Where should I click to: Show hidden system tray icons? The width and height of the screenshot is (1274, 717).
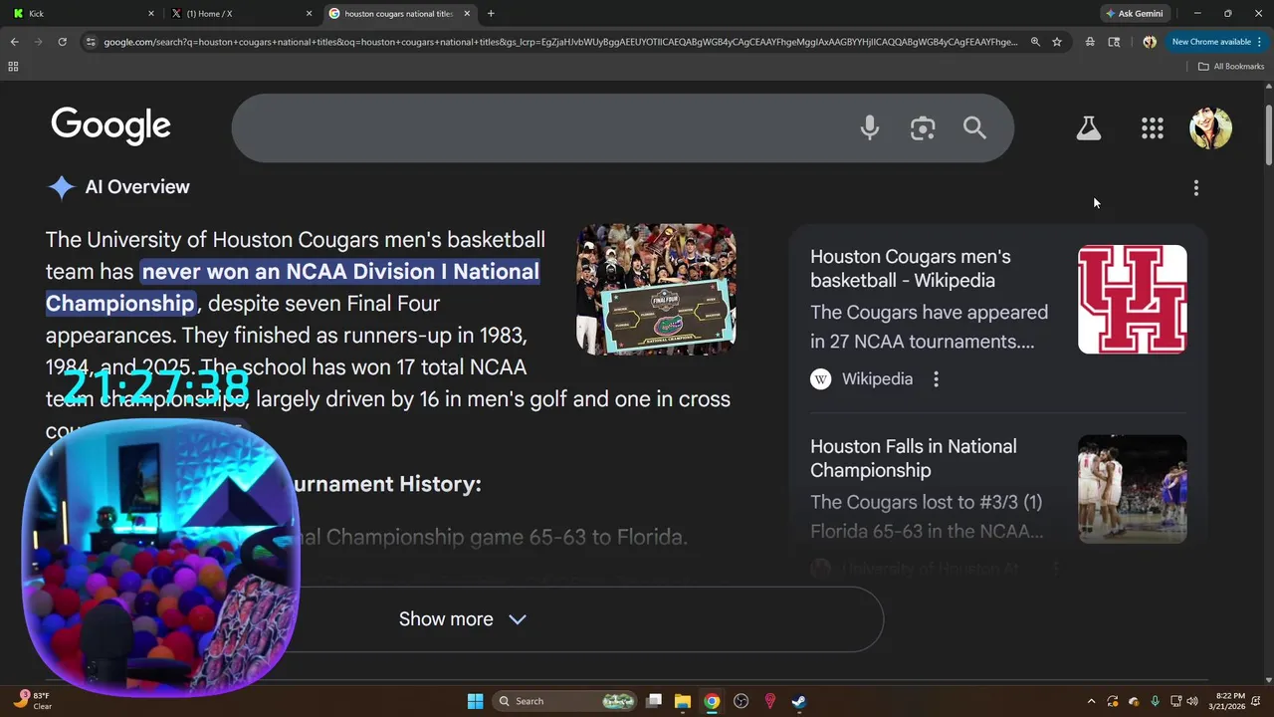tap(1091, 701)
